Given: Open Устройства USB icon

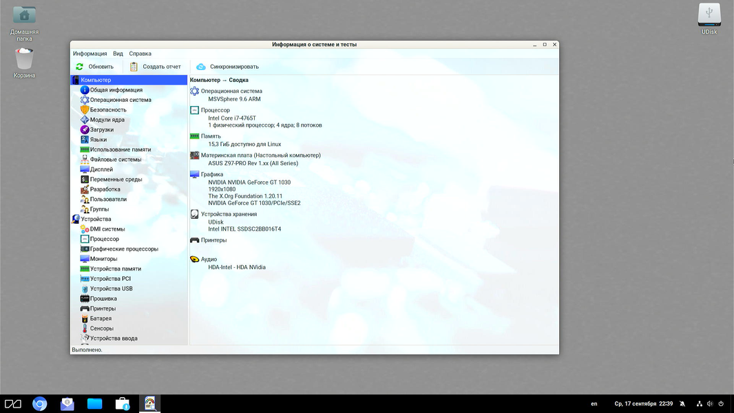Looking at the screenshot, I should coord(85,288).
